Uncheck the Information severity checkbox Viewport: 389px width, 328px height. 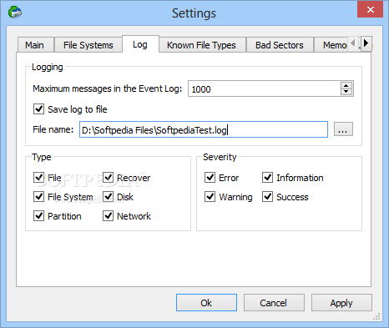pos(267,178)
